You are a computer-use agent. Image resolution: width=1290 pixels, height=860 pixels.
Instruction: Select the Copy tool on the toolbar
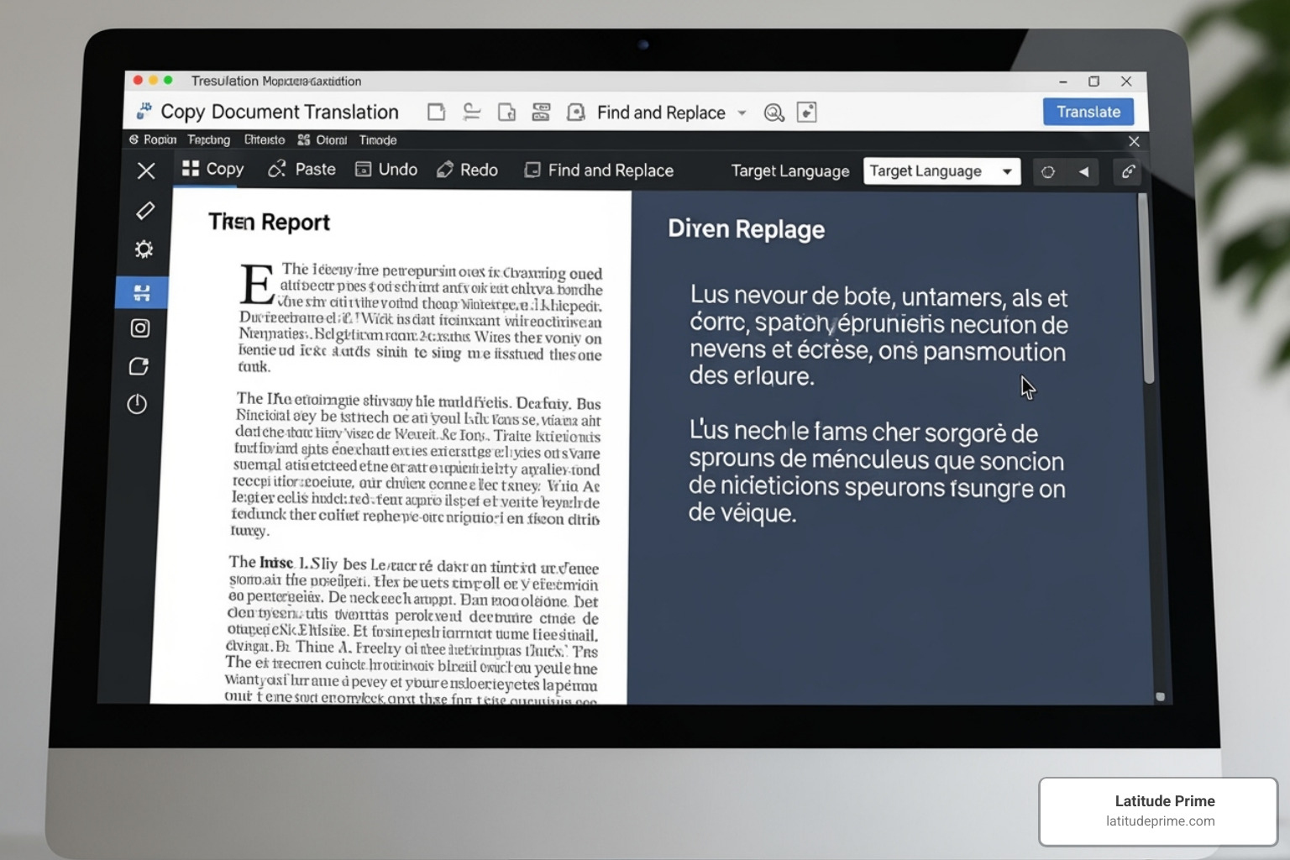[211, 170]
